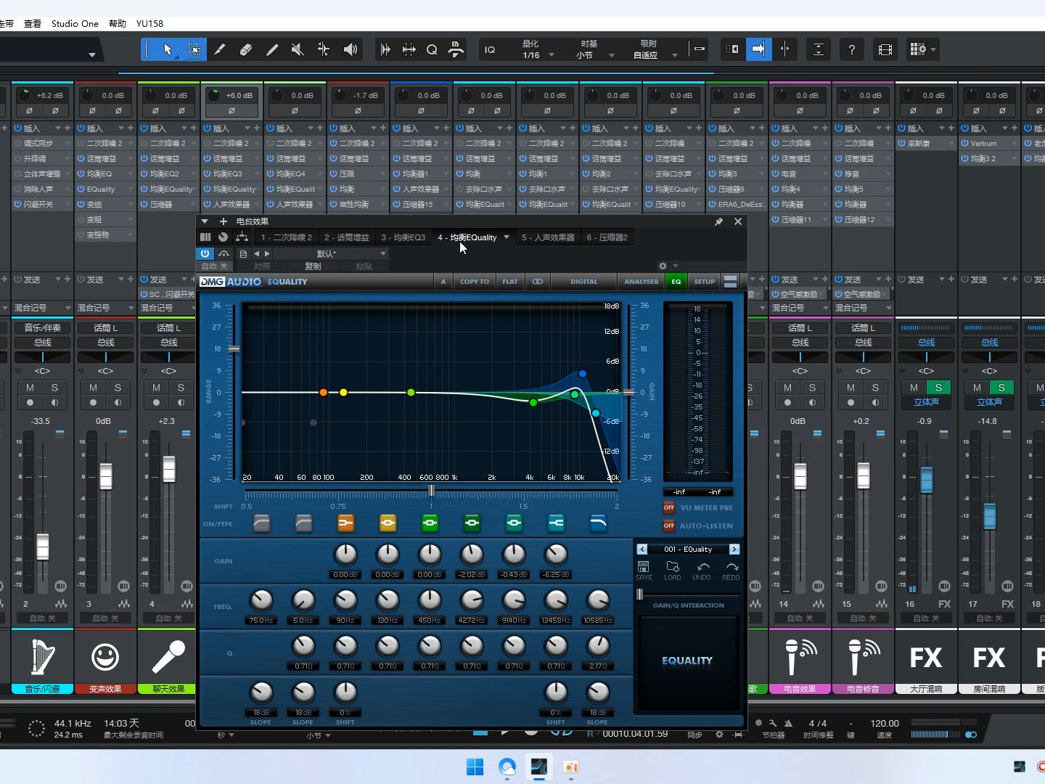Open the 帮助 menu
Viewport: 1045px width, 784px height.
(118, 23)
